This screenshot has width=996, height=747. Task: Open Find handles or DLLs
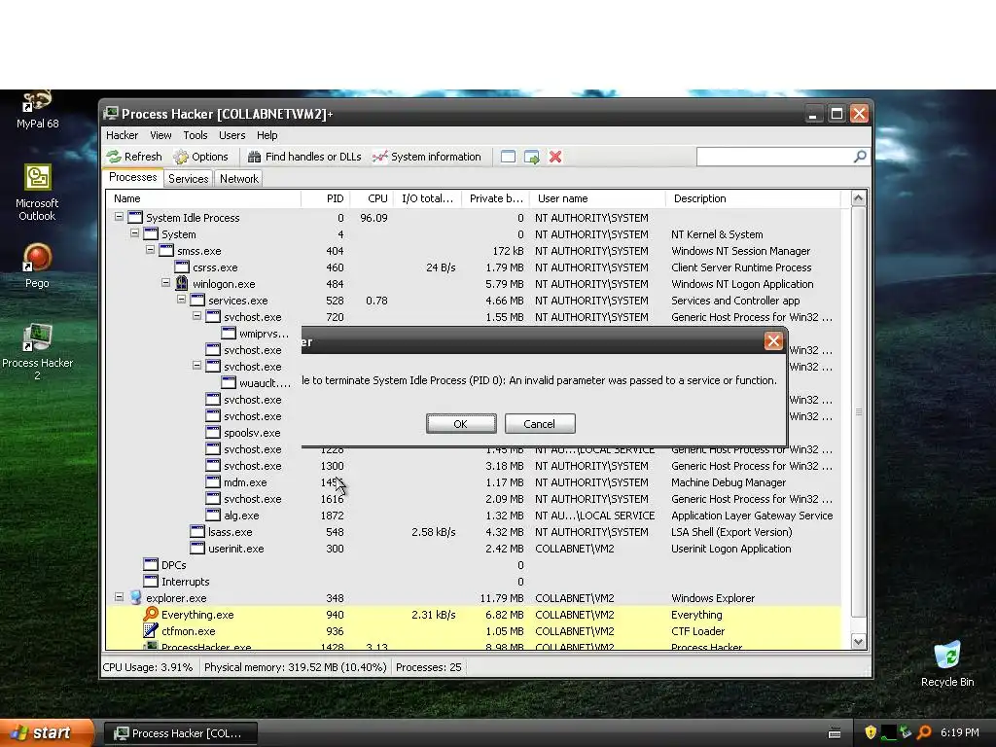point(304,157)
